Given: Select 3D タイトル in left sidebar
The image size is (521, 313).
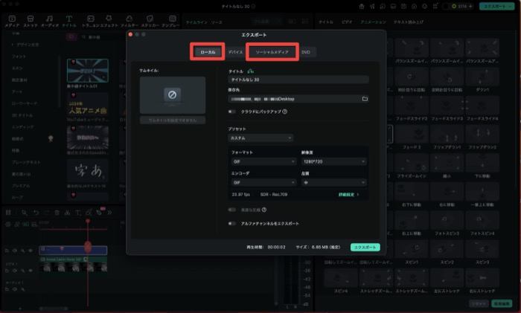Looking at the screenshot, I should [x=22, y=115].
